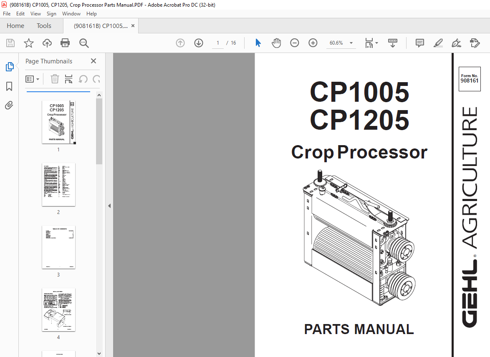The image size is (490, 357).
Task: Open the read mode keyboard-download icon
Action: (392, 43)
